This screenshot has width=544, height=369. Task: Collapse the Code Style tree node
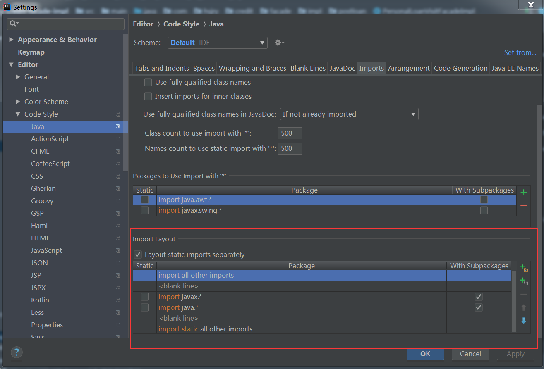18,114
